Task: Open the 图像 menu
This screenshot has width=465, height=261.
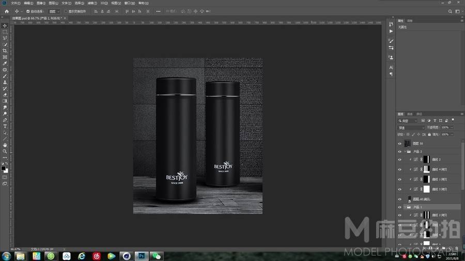Action: [41, 3]
